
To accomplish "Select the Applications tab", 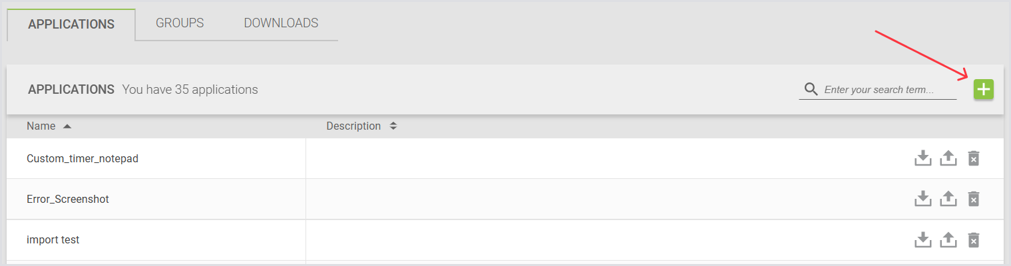I will point(71,25).
